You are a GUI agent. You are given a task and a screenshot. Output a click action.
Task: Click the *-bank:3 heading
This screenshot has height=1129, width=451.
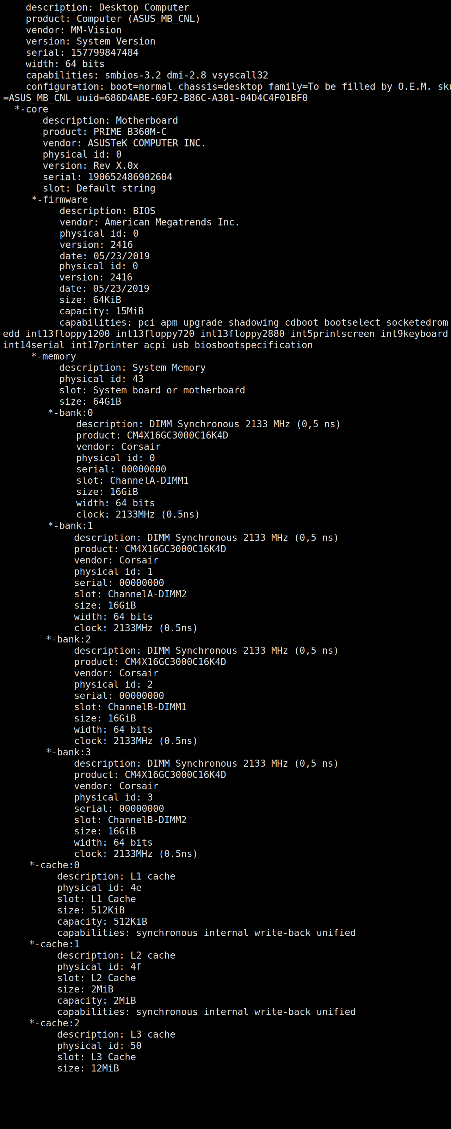(x=68, y=753)
